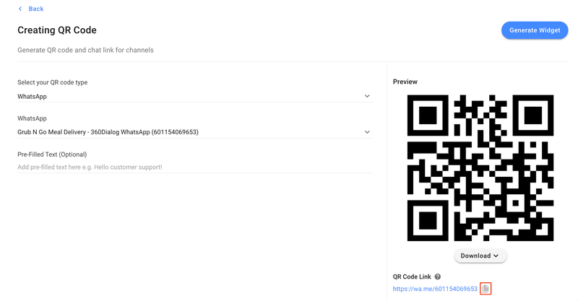Click the 'Pre-Filled Text (Optional)' label

[52, 154]
